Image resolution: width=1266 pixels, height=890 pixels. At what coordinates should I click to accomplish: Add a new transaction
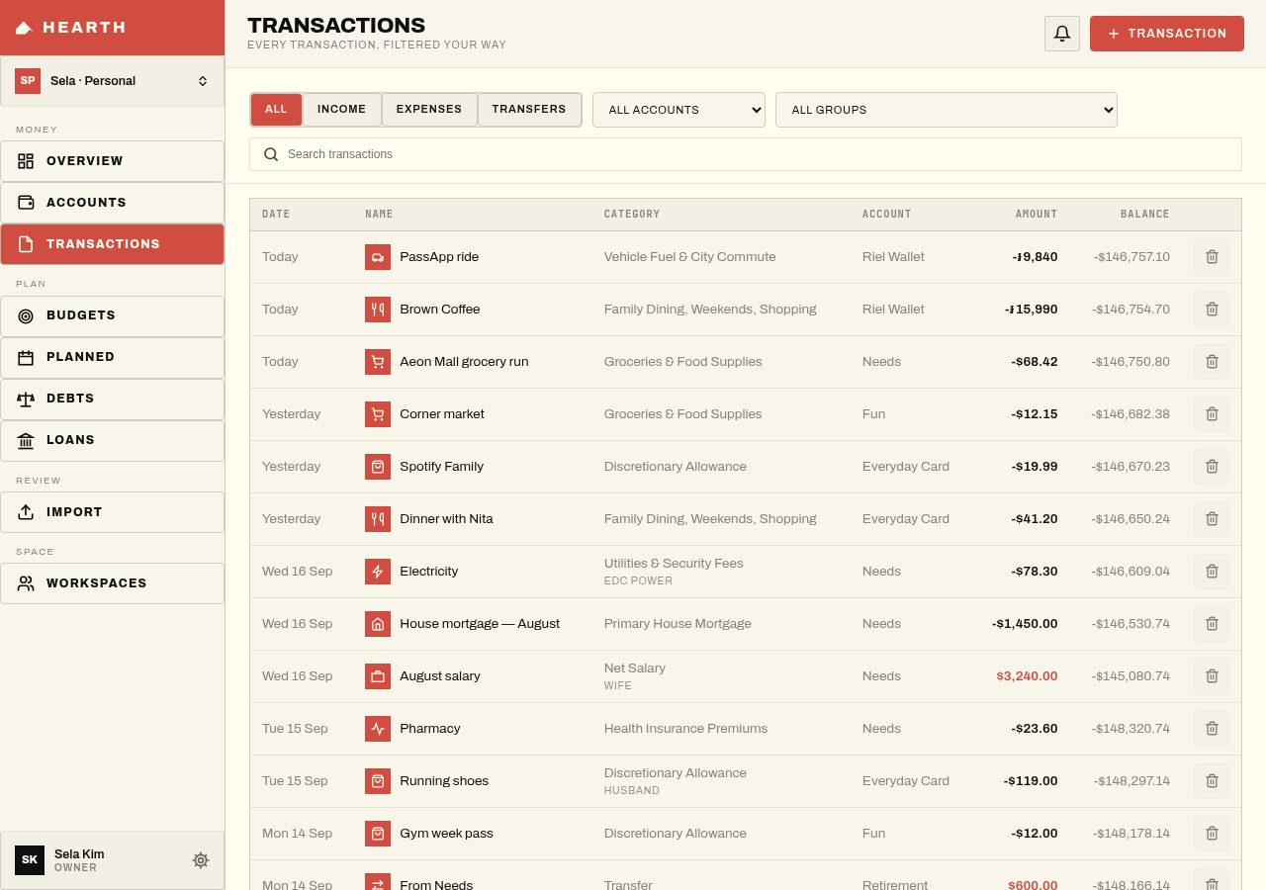tap(1167, 34)
